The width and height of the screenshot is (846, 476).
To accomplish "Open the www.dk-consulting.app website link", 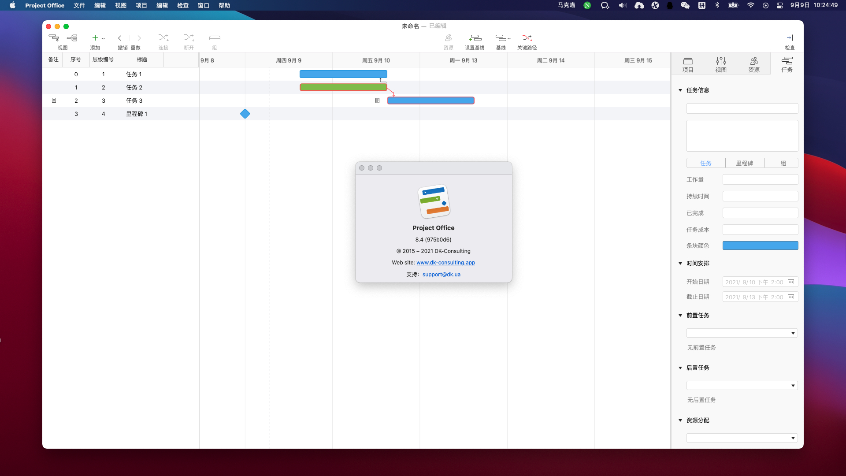I will (x=445, y=263).
